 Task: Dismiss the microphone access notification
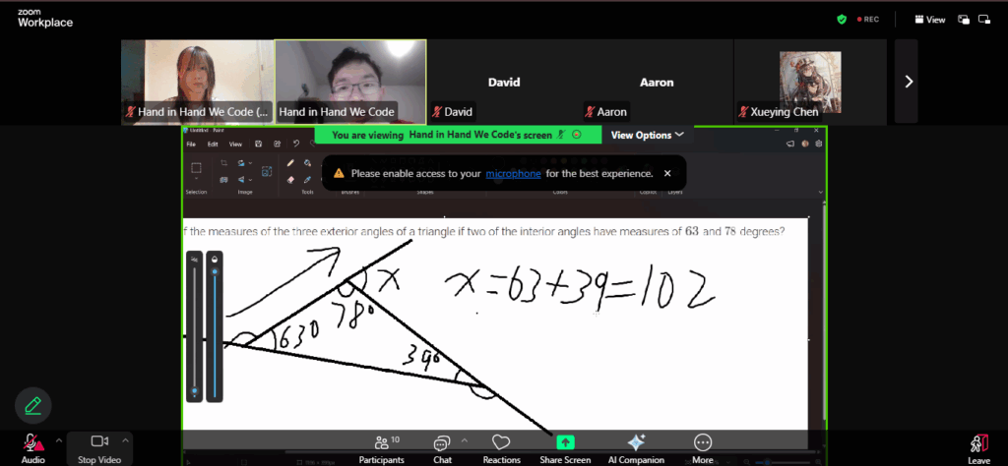[x=667, y=173]
